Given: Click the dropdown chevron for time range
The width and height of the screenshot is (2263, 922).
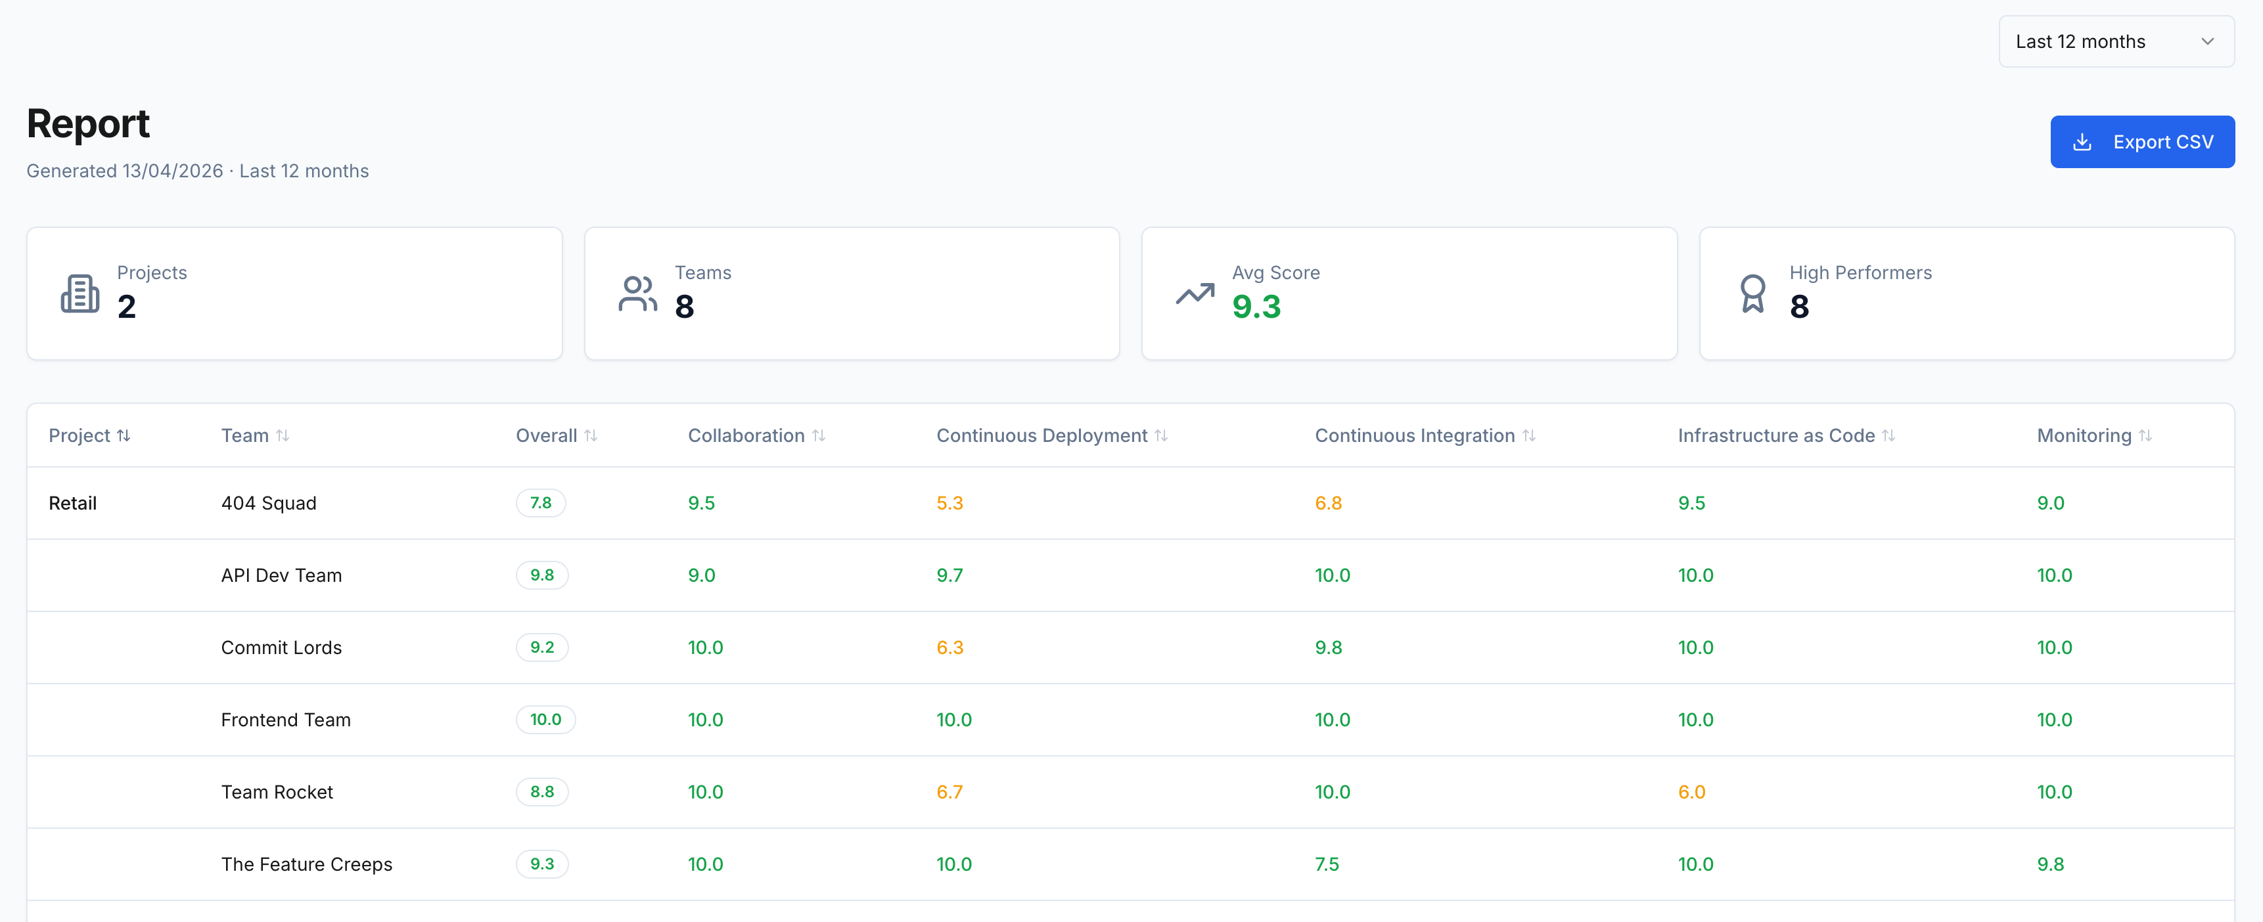Looking at the screenshot, I should 2206,41.
